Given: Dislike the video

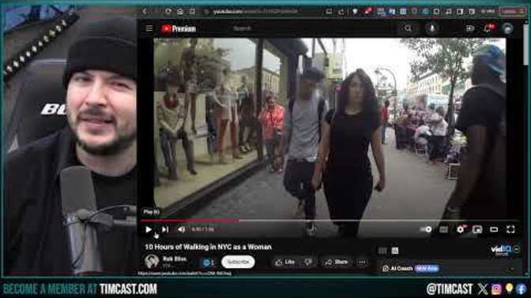Looking at the screenshot, I should click(308, 263).
